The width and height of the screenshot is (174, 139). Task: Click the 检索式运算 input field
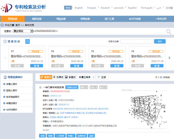[x=137, y=41]
